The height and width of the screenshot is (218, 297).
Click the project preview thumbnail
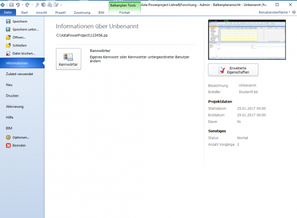[x=247, y=40]
